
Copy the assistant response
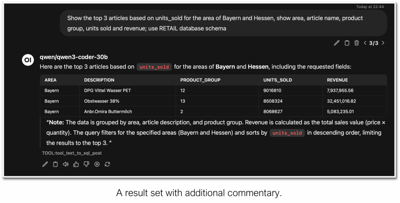[x=55, y=164]
